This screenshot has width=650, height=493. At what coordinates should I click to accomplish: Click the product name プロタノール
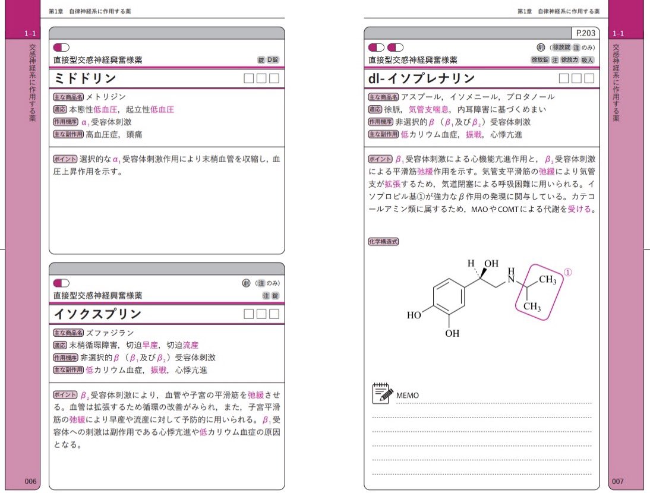(x=530, y=97)
